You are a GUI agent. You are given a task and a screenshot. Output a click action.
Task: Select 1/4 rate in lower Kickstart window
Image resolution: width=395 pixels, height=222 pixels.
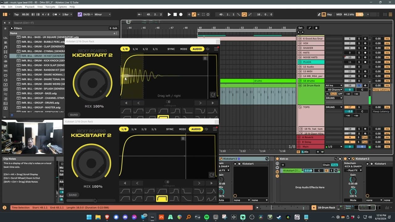coord(134,129)
